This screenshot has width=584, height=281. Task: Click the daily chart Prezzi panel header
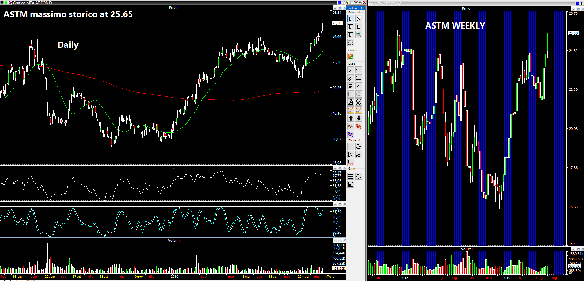pyautogui.click(x=173, y=8)
